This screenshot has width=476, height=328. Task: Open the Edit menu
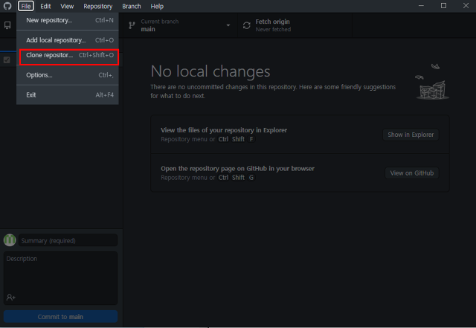click(x=45, y=6)
